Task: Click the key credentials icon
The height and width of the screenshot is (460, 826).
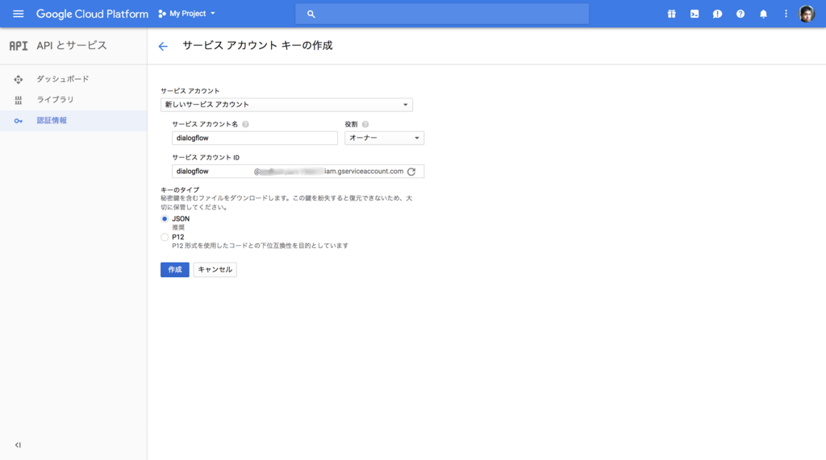Action: click(x=19, y=121)
